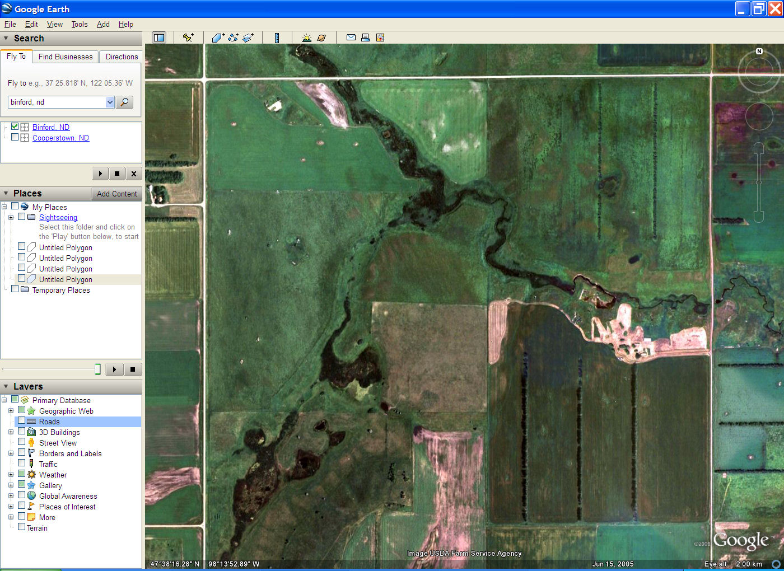Uncheck the Binford, ND result checkbox
Viewport: 784px width, 571px height.
click(15, 127)
